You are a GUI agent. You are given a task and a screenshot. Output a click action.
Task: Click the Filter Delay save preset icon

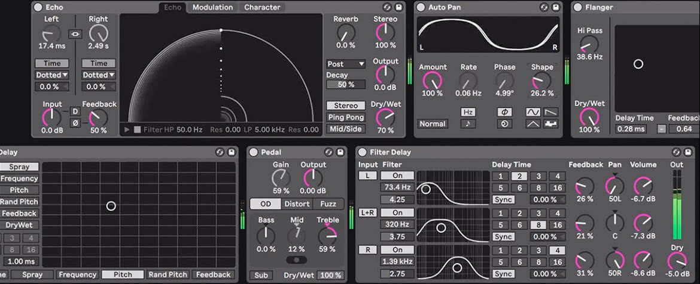pyautogui.click(x=689, y=152)
